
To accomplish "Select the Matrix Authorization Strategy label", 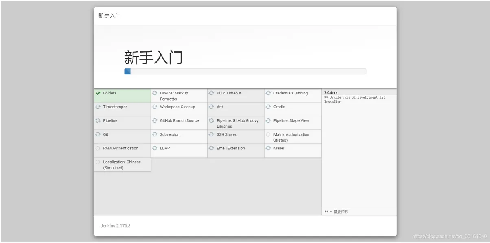I will point(291,137).
